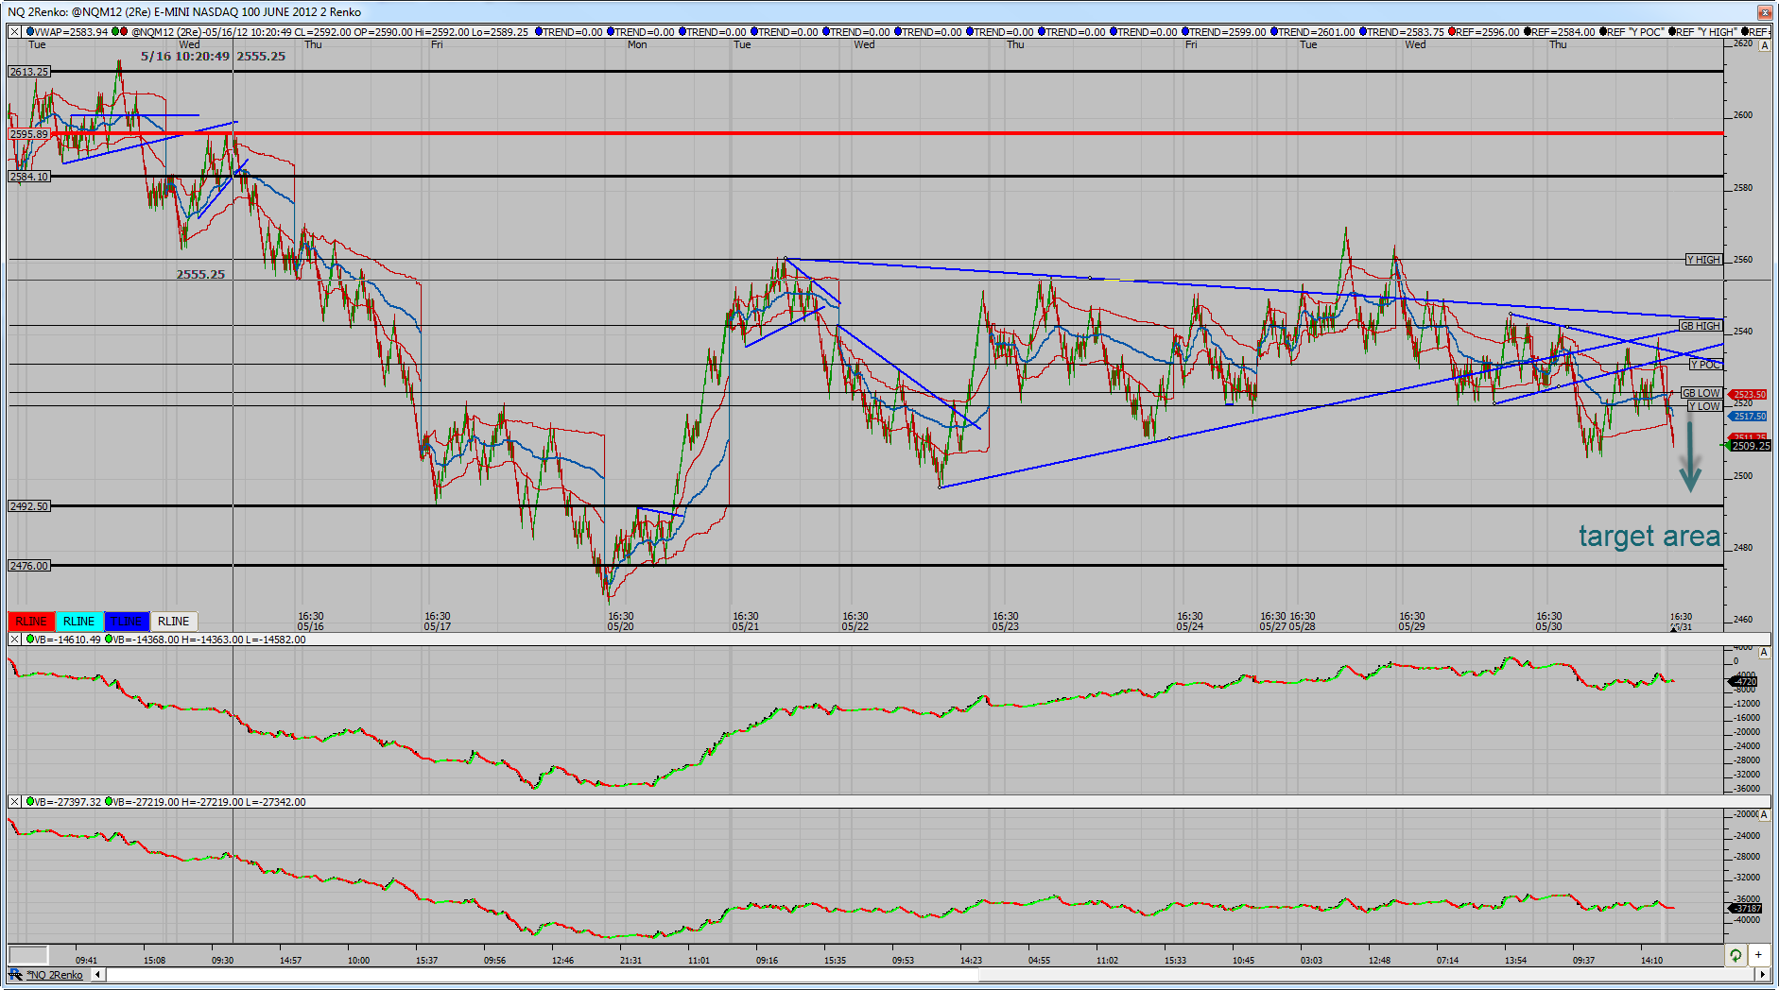
Task: Select the 2613.25 horizontal line label
Action: (29, 72)
